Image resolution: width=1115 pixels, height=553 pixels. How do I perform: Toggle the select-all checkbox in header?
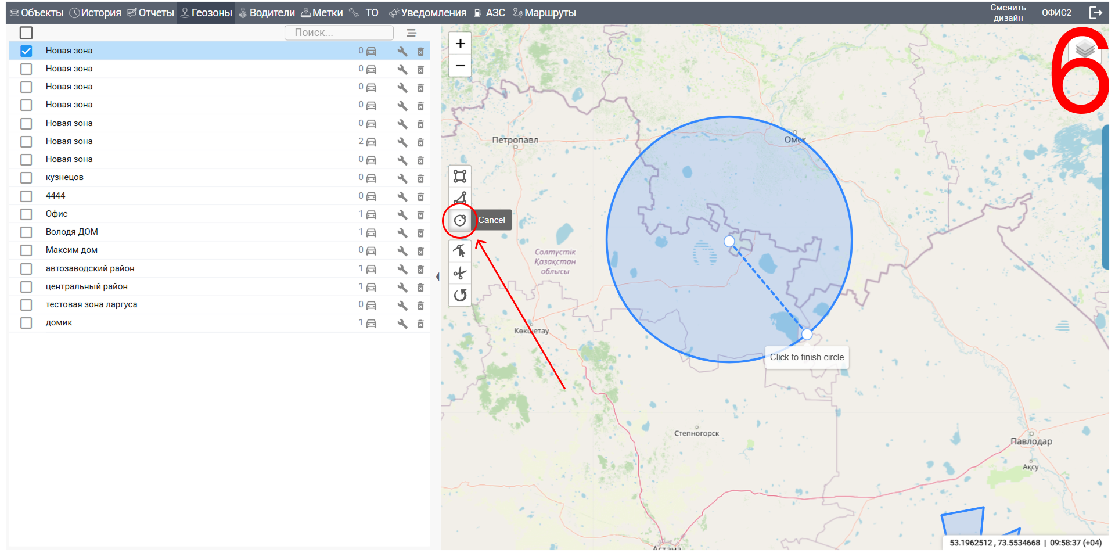26,33
